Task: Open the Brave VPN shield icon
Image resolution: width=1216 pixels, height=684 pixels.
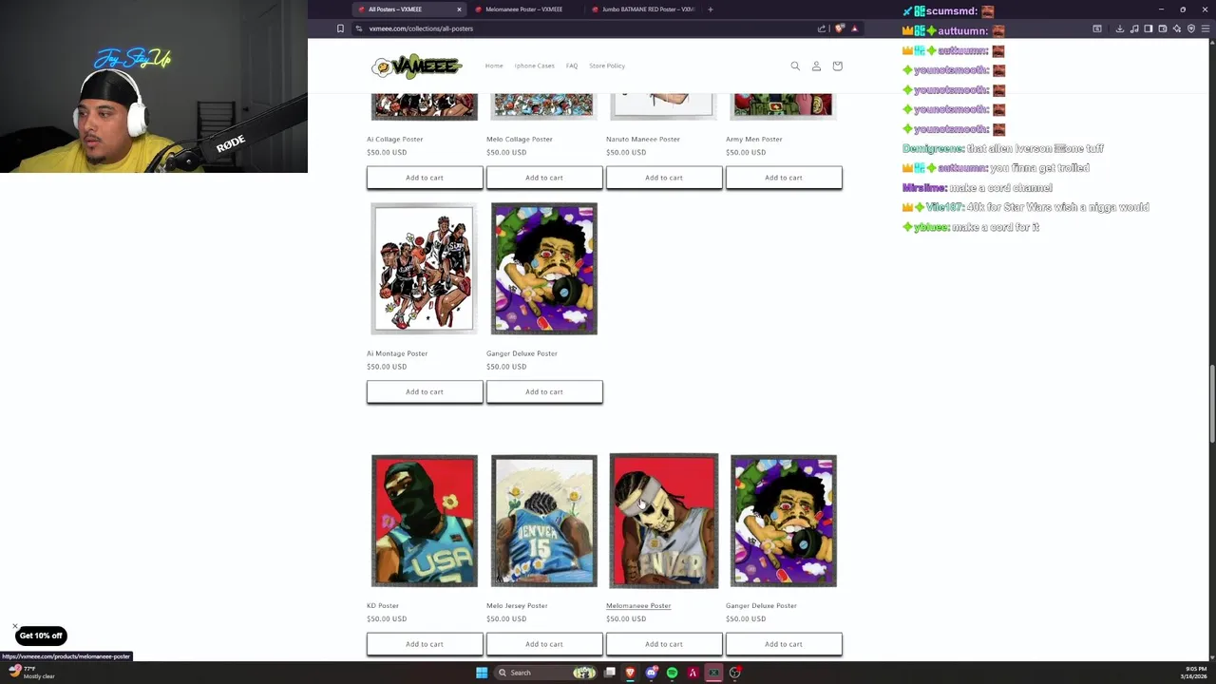Action: pos(1191,28)
